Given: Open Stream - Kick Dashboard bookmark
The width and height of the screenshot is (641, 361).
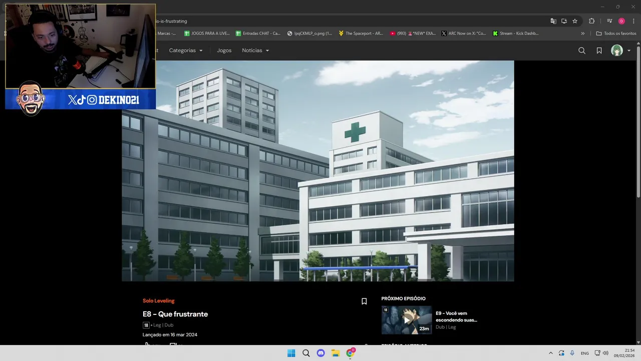Looking at the screenshot, I should (x=516, y=33).
